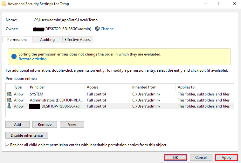Click Full control in the SYSTEM row
The width and height of the screenshot is (241, 163).
pos(96,94)
